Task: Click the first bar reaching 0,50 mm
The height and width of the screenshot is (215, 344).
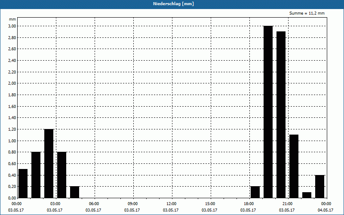Action: point(23,184)
